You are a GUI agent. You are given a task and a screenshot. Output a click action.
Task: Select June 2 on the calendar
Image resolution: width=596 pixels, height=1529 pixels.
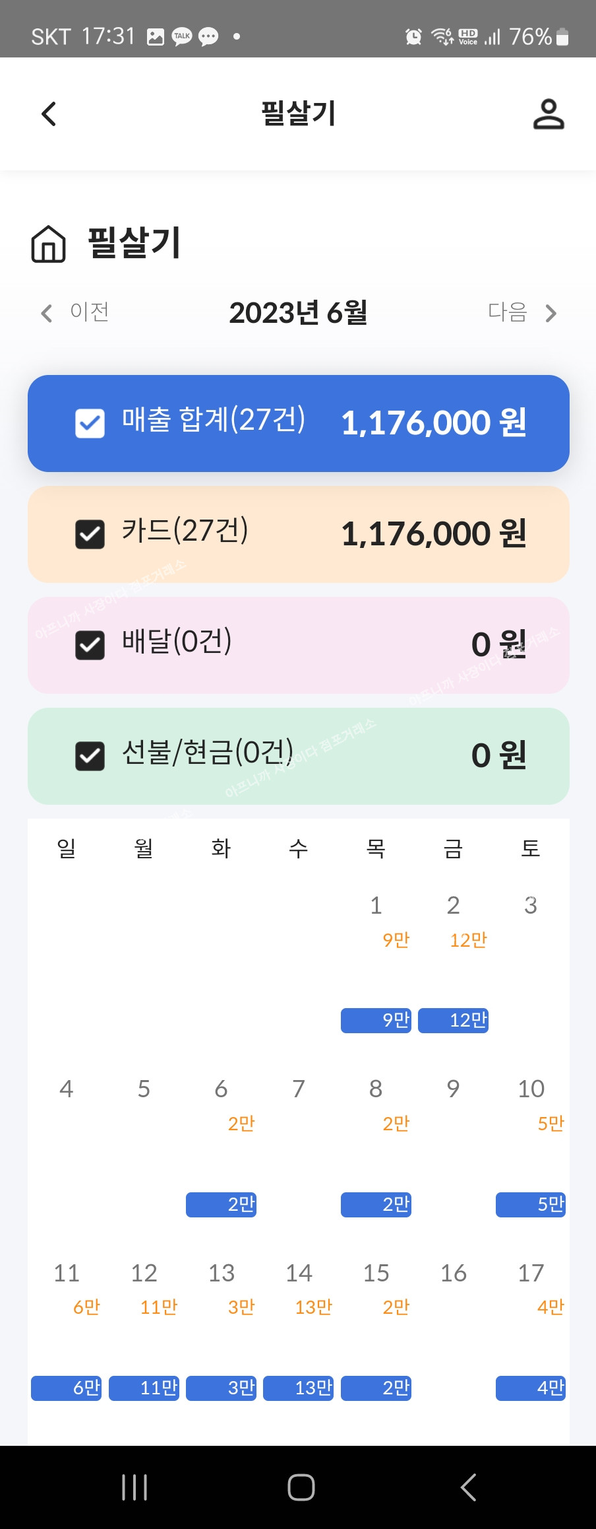coord(453,905)
